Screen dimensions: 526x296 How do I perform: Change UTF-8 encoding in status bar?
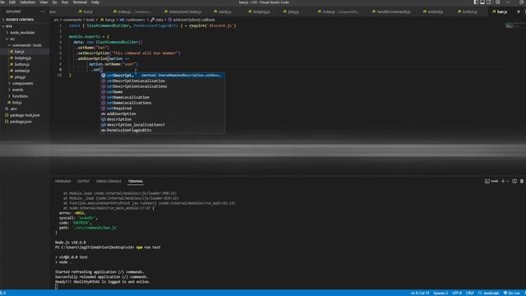(457, 293)
